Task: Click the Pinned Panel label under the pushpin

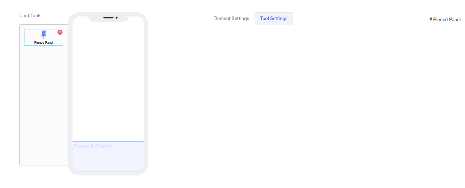Action: pos(44,43)
